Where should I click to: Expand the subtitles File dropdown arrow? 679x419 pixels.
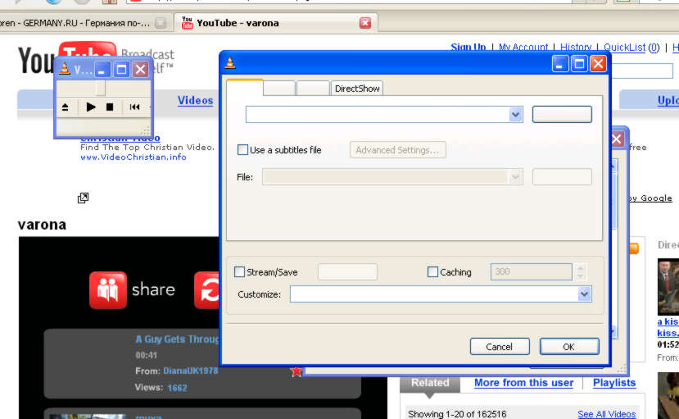tap(515, 177)
